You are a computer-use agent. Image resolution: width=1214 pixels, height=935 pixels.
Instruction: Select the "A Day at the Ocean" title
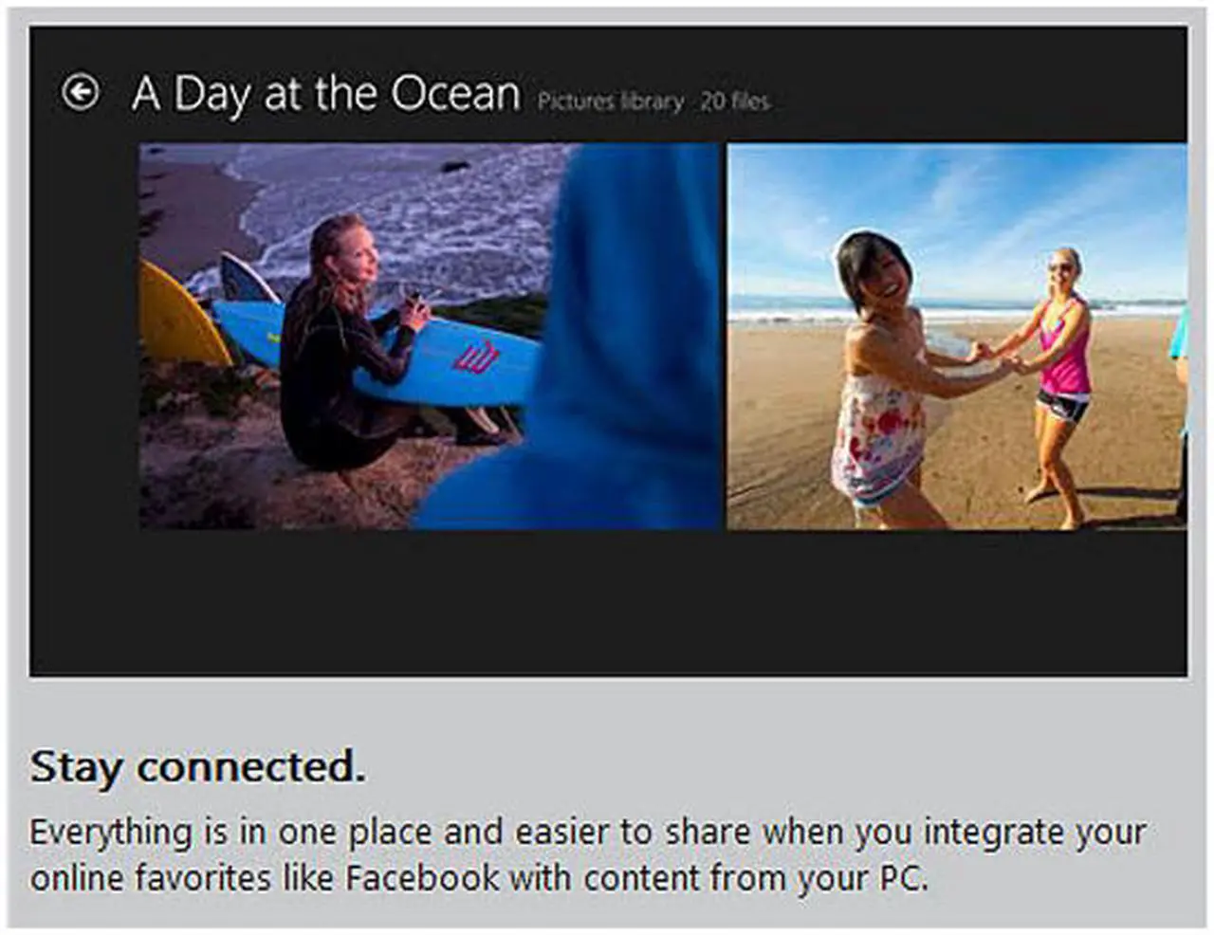(326, 94)
